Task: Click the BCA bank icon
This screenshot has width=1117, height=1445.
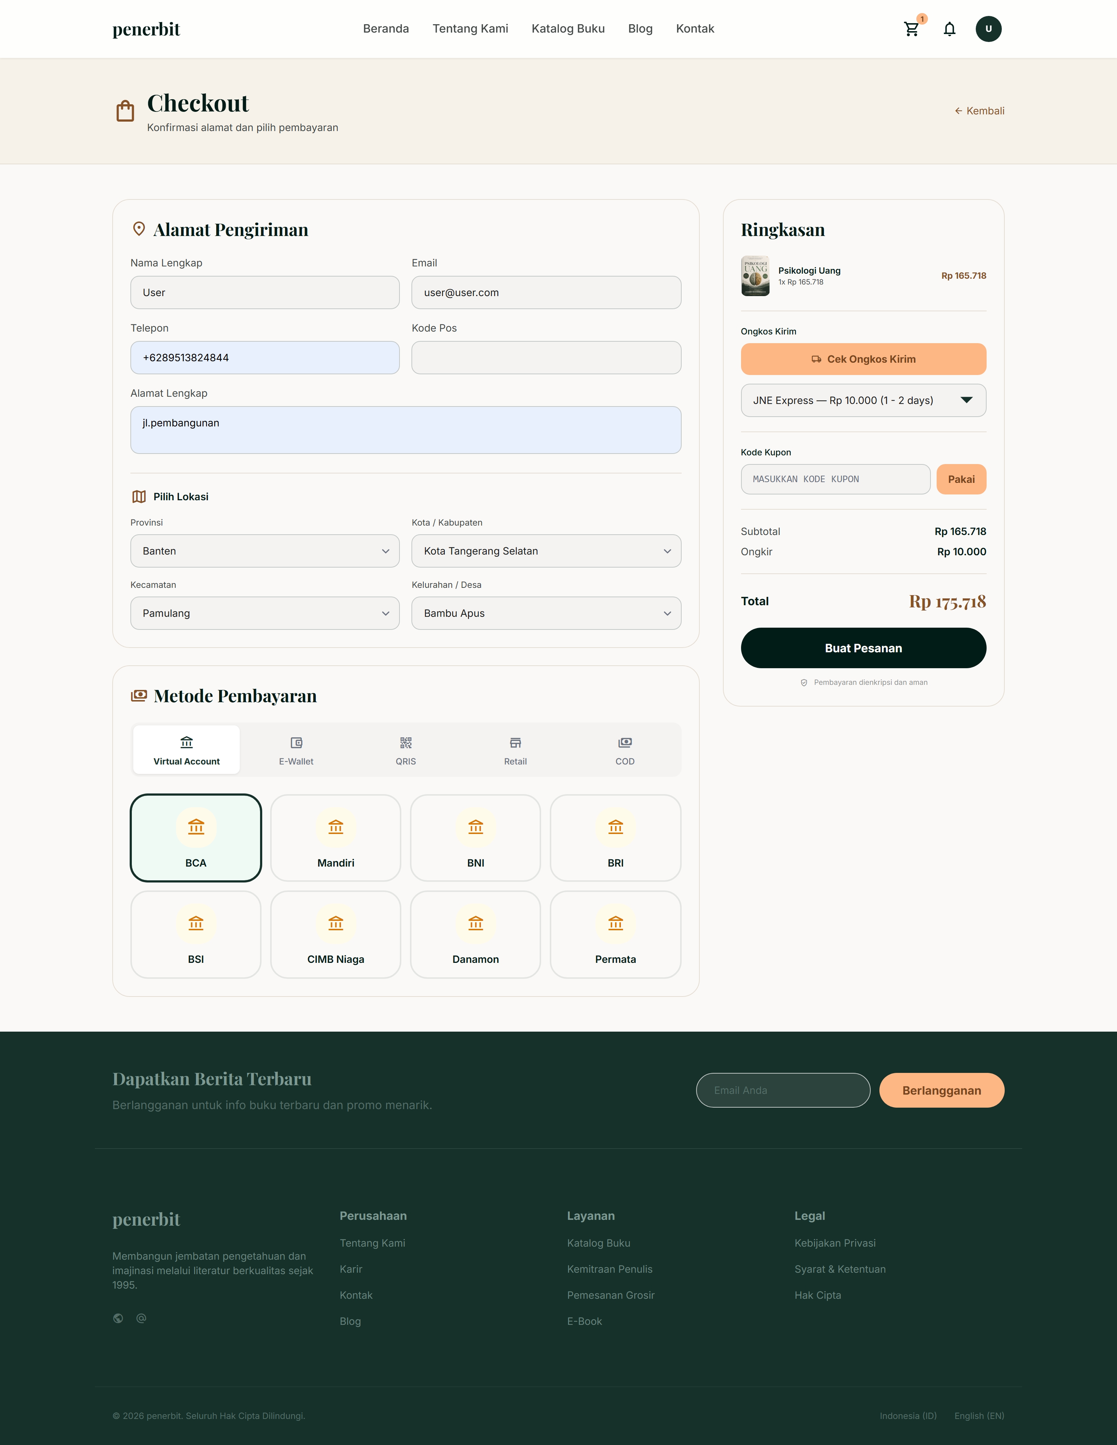Action: click(x=196, y=826)
